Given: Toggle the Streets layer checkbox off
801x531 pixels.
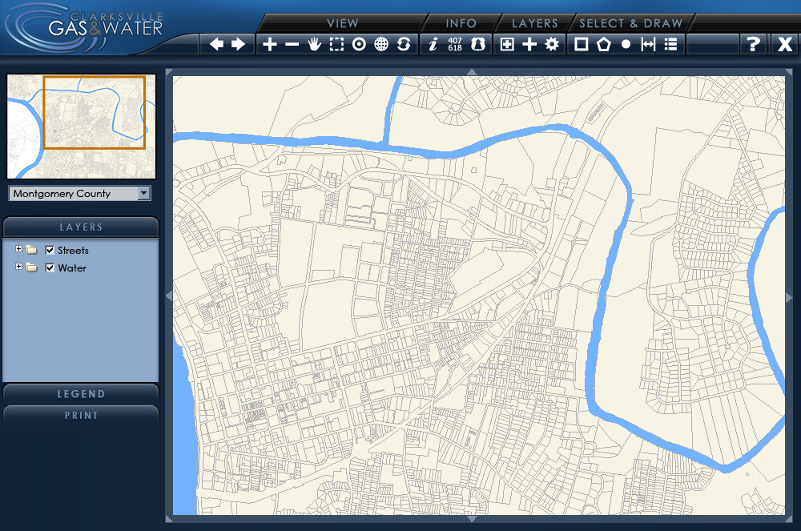Looking at the screenshot, I should [x=50, y=250].
